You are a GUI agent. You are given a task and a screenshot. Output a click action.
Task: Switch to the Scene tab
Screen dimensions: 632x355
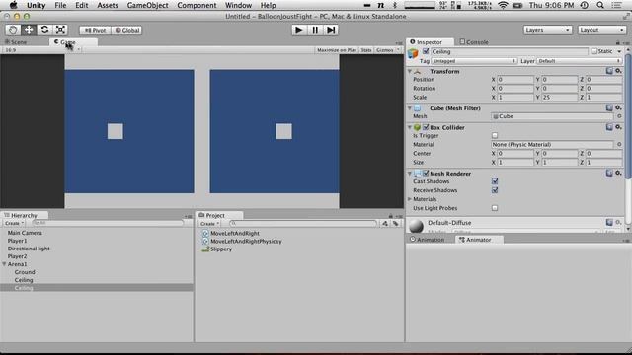pyautogui.click(x=16, y=42)
